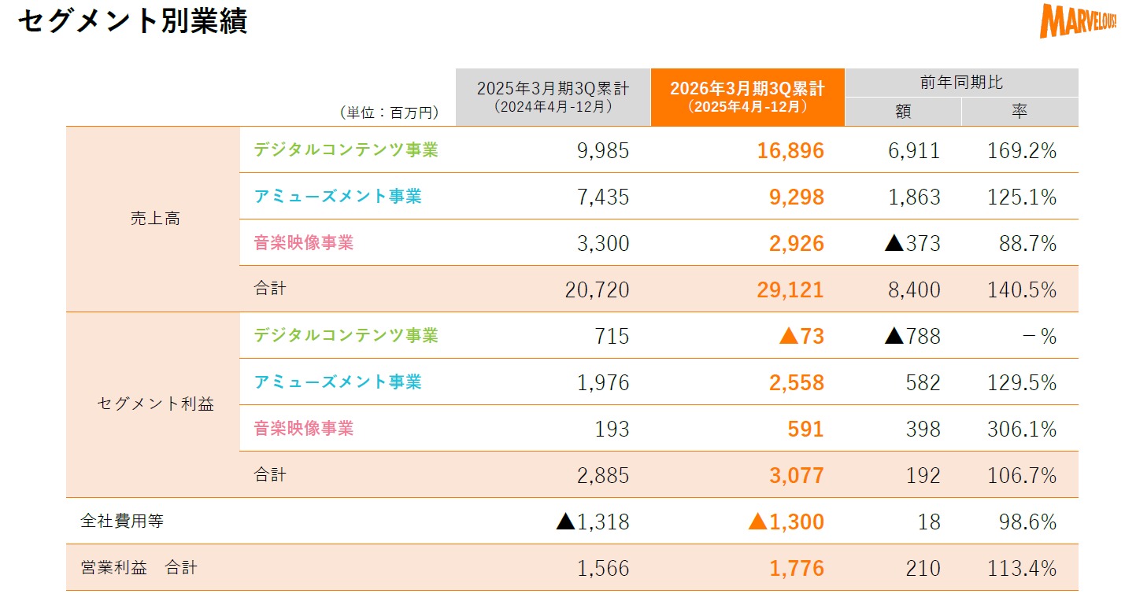1125x601 pixels.
Task: Select the セグメント利益 row group label
Action: (155, 404)
